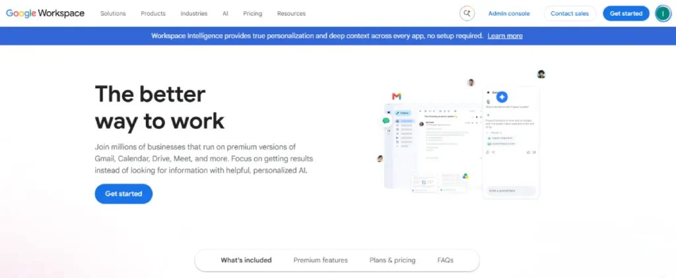This screenshot has width=676, height=278.
Task: Follow the Learn more banner link
Action: coord(505,36)
